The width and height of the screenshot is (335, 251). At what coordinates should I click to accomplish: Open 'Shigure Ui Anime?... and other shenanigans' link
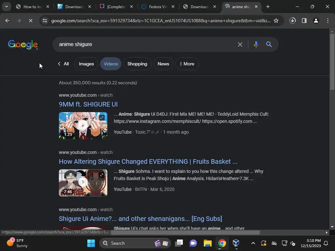[140, 219]
